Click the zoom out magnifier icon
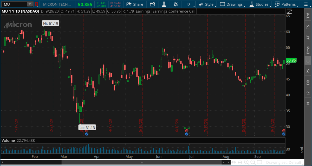Screen dimensions: 312x166 coord(253,162)
